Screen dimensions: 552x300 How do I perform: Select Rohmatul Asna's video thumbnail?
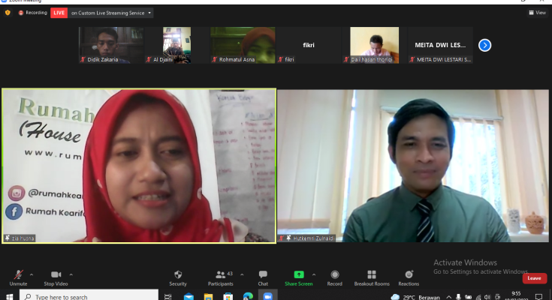pos(243,45)
